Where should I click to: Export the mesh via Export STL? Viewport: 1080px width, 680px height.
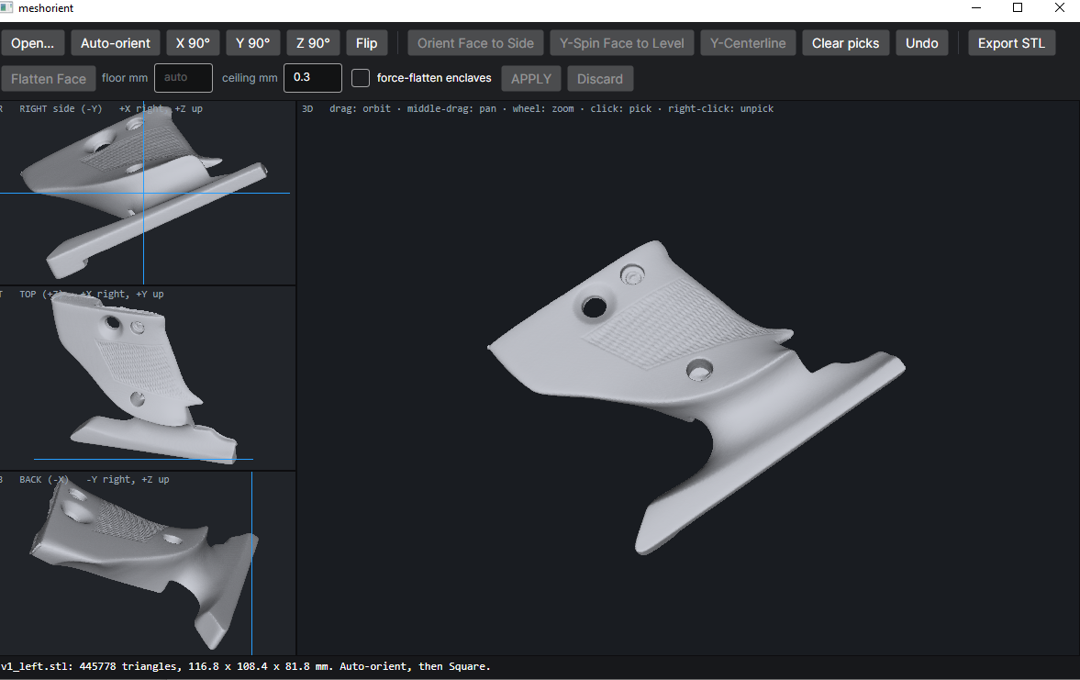click(1011, 43)
